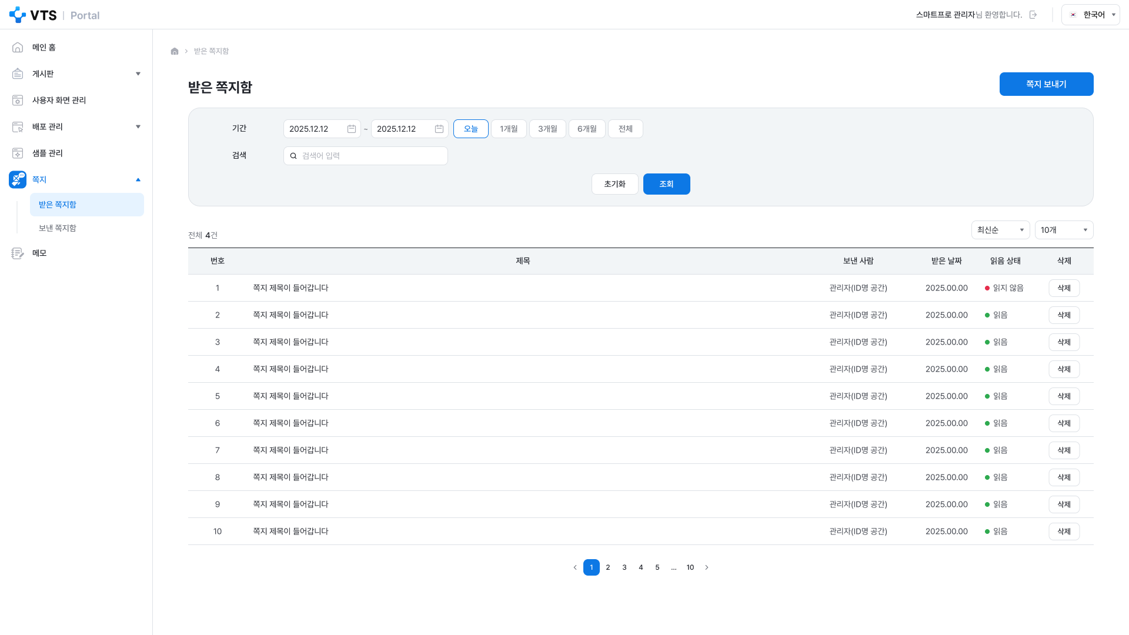Click the 초기화 reset button
The width and height of the screenshot is (1129, 635).
pyautogui.click(x=615, y=184)
